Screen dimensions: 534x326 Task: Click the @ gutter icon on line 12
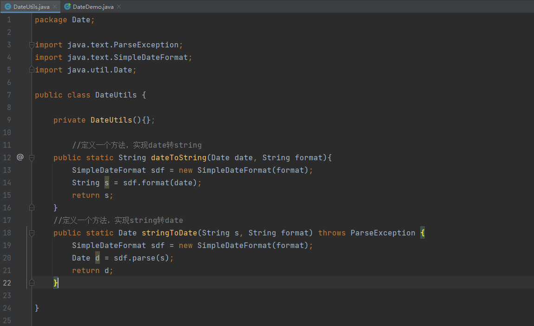coord(20,157)
